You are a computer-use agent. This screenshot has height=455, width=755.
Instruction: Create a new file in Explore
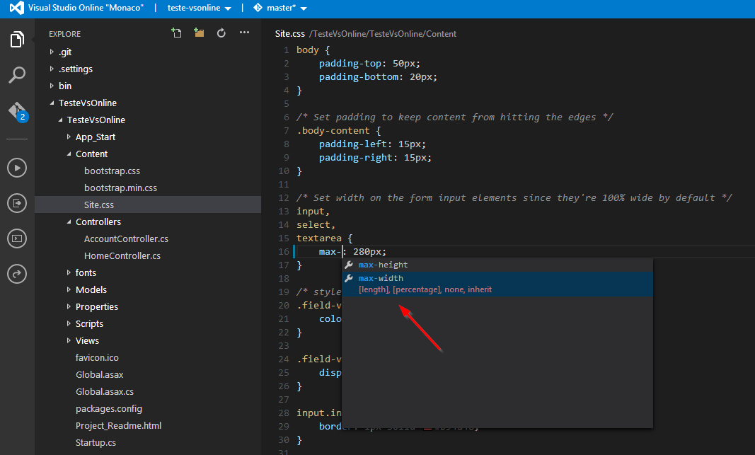pyautogui.click(x=176, y=33)
